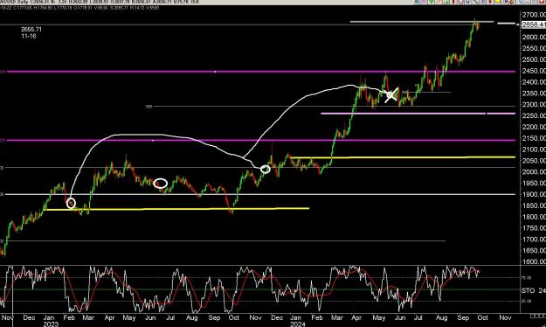Click the 1800.00 label on the price axis

[x=534, y=217]
